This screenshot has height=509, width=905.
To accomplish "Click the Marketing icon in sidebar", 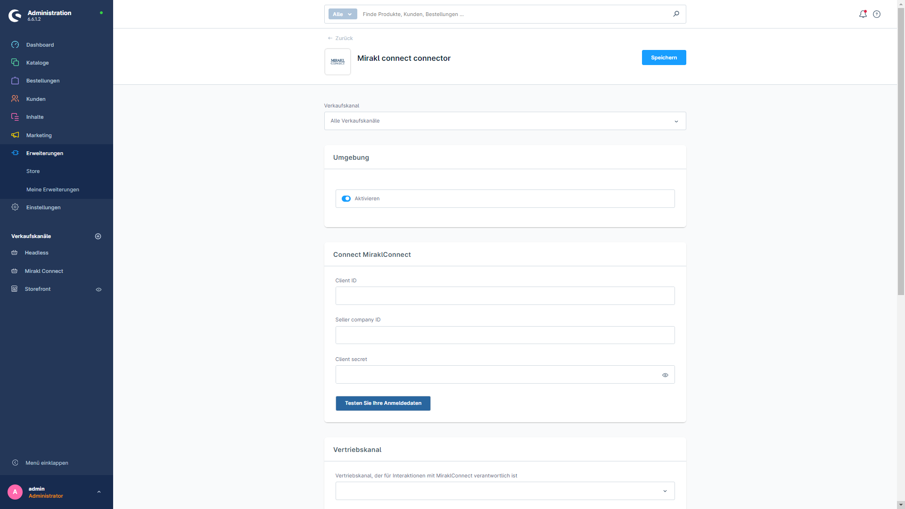I will pyautogui.click(x=16, y=135).
